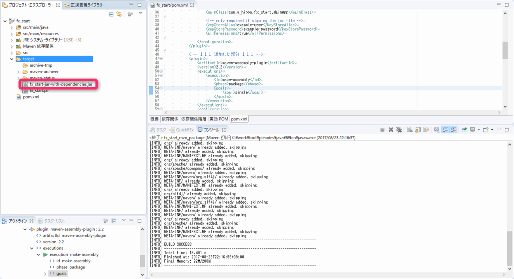Open the 実効 POM tab
This screenshot has width=514, height=279.
click(x=219, y=119)
